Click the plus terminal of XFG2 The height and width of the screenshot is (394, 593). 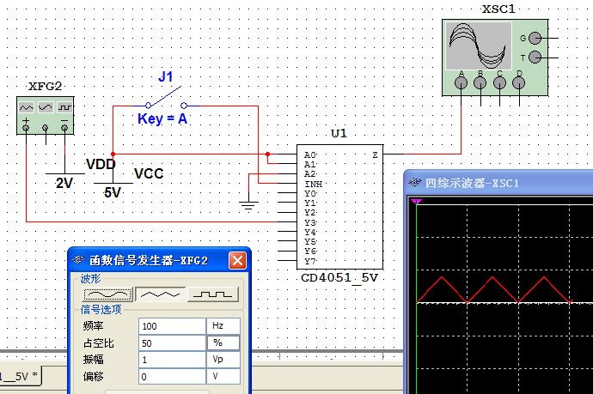[26, 128]
